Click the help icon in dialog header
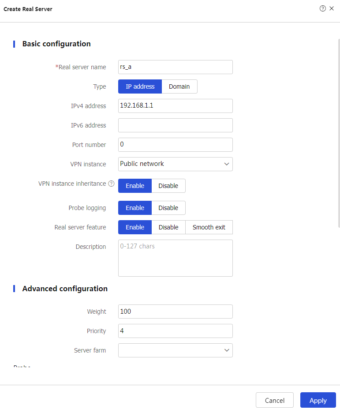Screen dimensions: 340x413 point(323,9)
